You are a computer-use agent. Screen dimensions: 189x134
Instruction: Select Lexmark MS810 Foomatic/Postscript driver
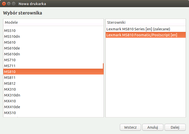(x=146, y=35)
